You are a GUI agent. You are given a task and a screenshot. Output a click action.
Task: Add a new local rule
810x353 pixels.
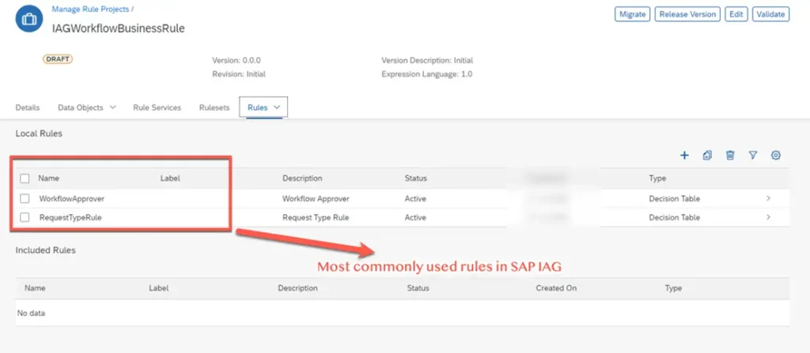(x=685, y=156)
